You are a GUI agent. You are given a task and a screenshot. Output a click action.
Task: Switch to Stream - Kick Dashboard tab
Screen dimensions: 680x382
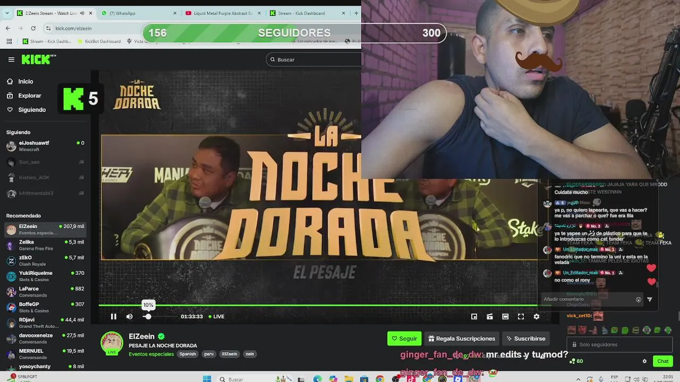click(307, 13)
